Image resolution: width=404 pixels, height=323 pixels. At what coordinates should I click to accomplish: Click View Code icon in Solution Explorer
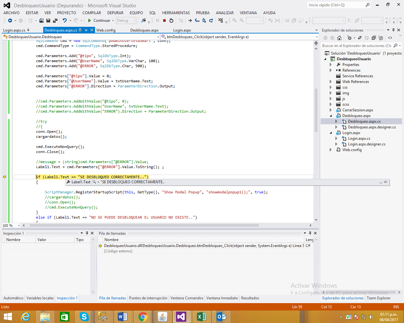pos(390,38)
